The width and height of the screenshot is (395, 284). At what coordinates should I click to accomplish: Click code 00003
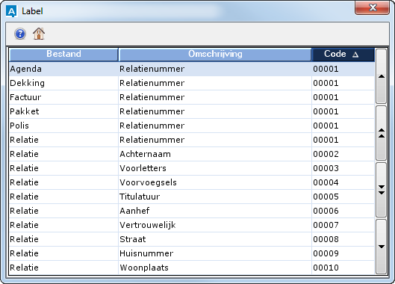326,168
